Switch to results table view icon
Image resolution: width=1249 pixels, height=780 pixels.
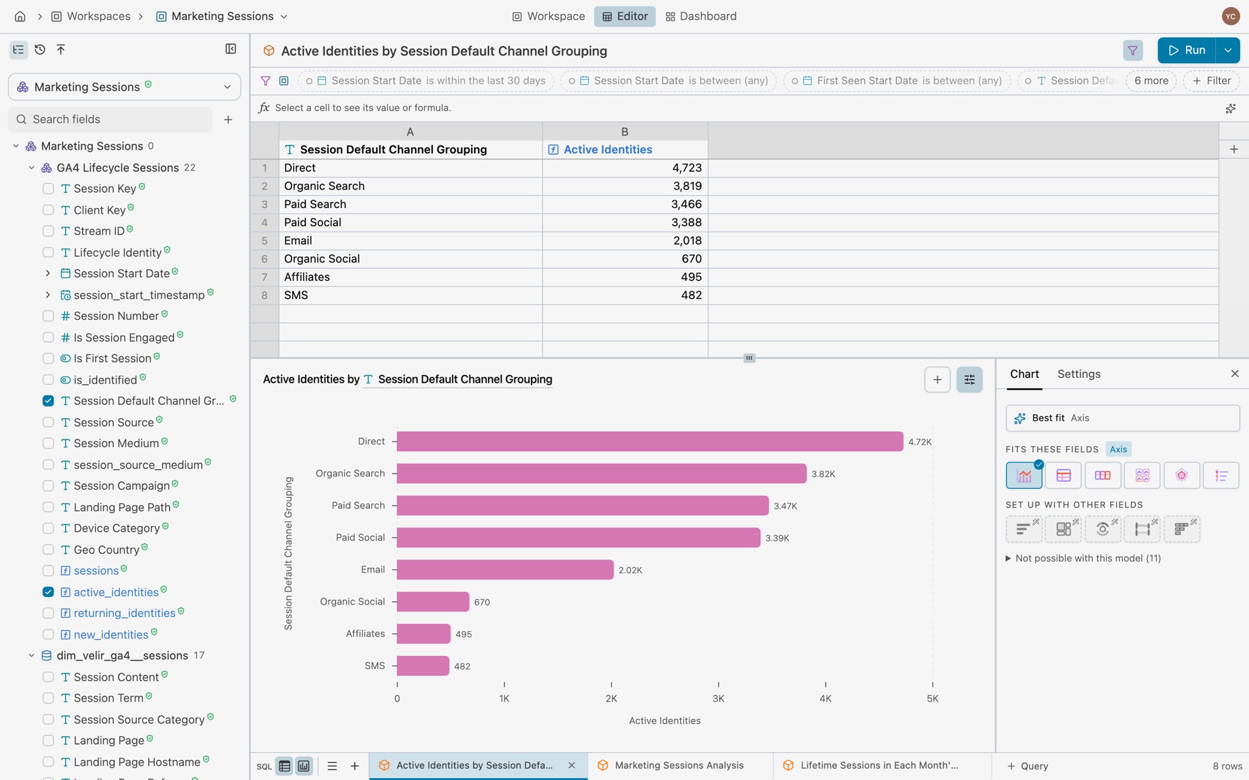[284, 766]
